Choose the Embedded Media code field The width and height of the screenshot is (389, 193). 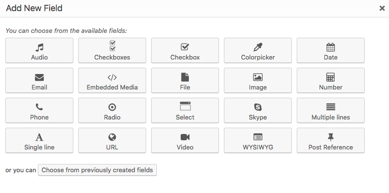click(x=112, y=81)
